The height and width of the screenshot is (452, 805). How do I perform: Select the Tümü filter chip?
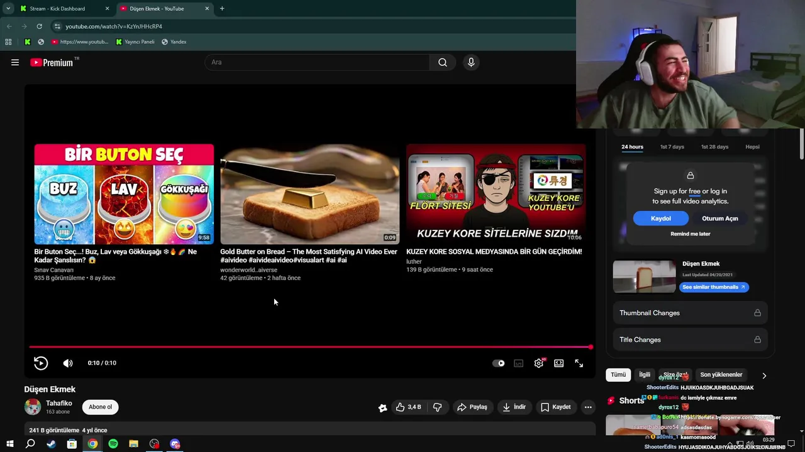(618, 375)
